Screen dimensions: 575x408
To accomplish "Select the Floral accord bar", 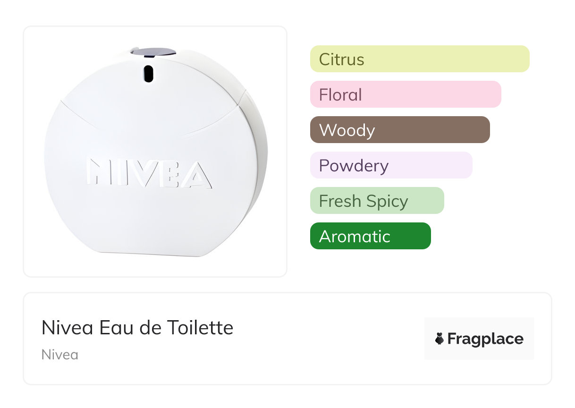I will click(x=405, y=94).
